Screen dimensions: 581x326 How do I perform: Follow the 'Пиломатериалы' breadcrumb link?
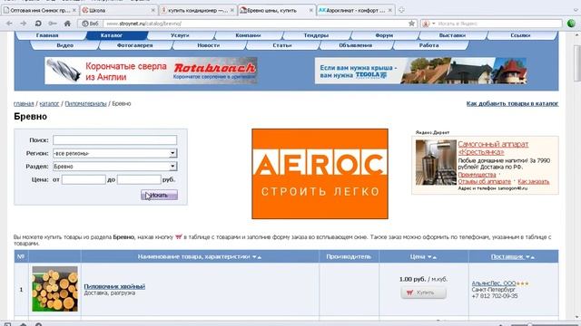(85, 103)
